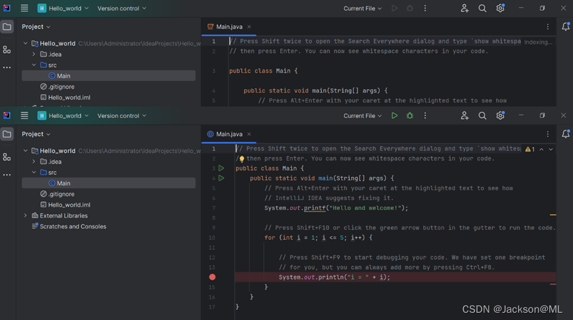This screenshot has height=320, width=573.
Task: Select Main.java tab in lower editor
Action: click(229, 134)
